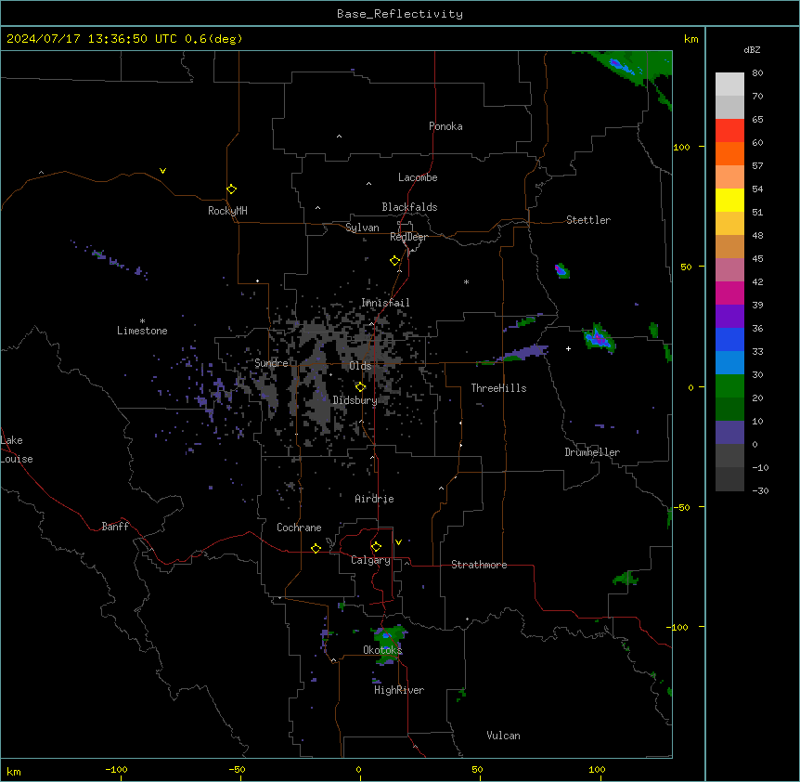
Task: Click the Blackfalds city label
Action: (x=409, y=207)
